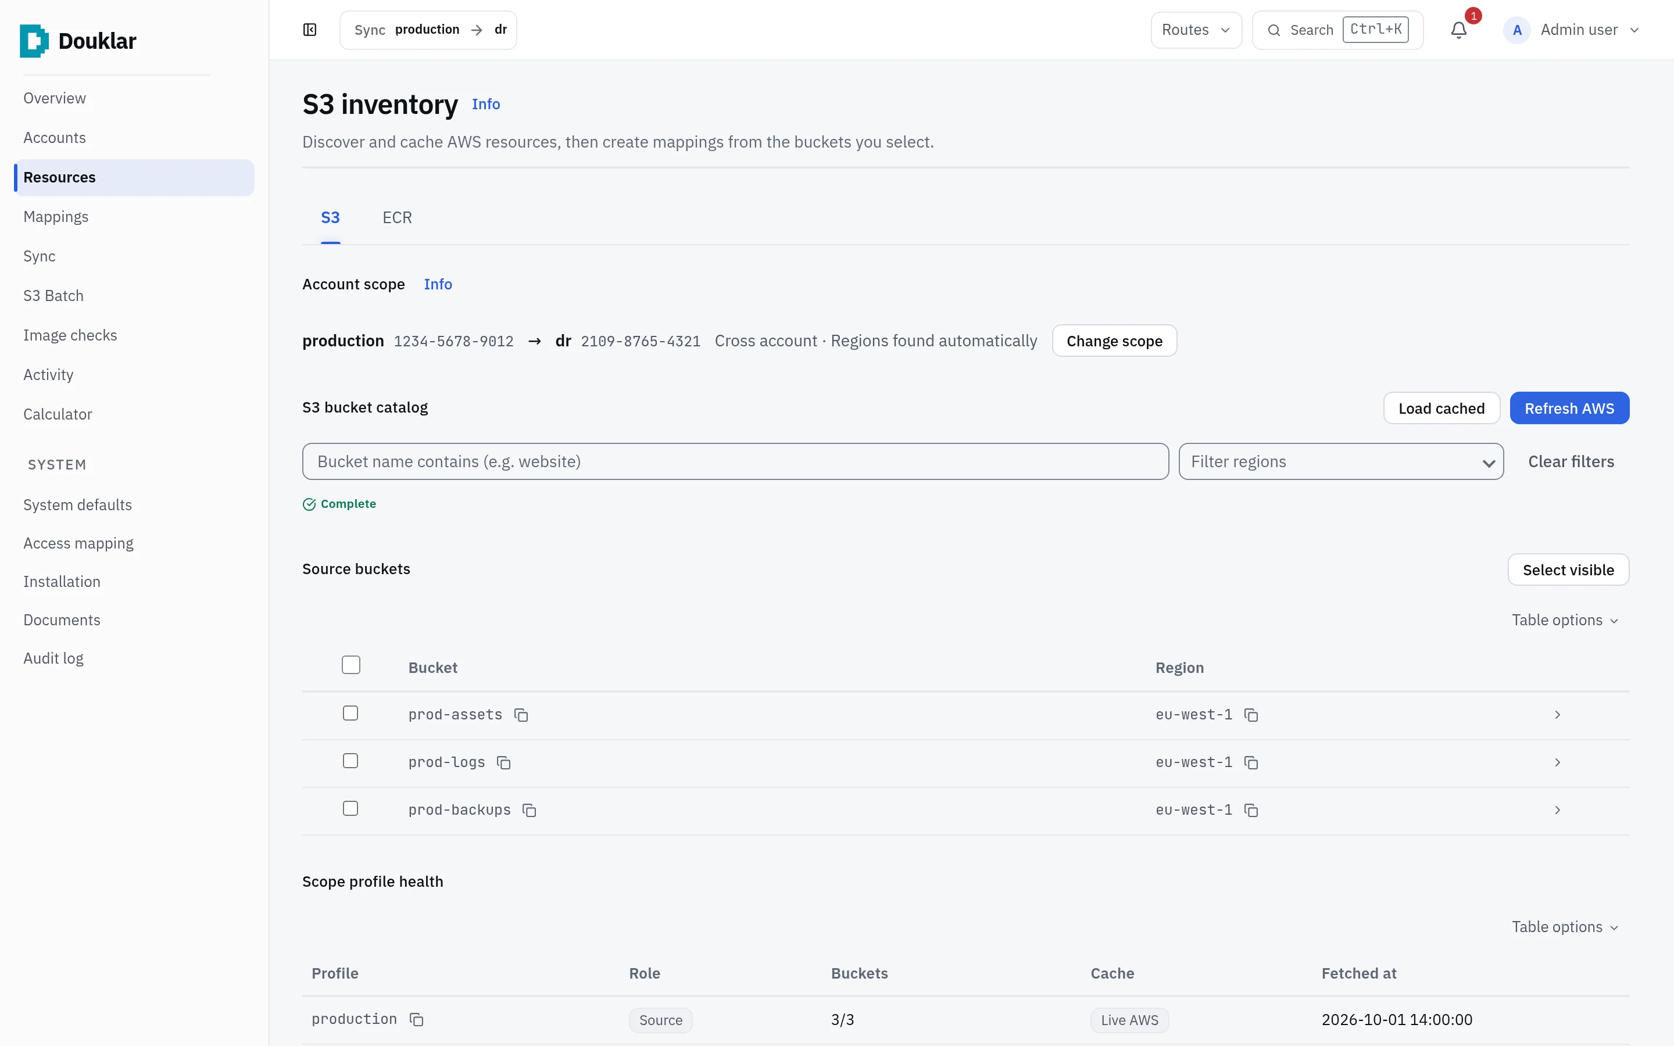The image size is (1674, 1046).
Task: Go to Mappings in the sidebar
Action: [x=56, y=217]
